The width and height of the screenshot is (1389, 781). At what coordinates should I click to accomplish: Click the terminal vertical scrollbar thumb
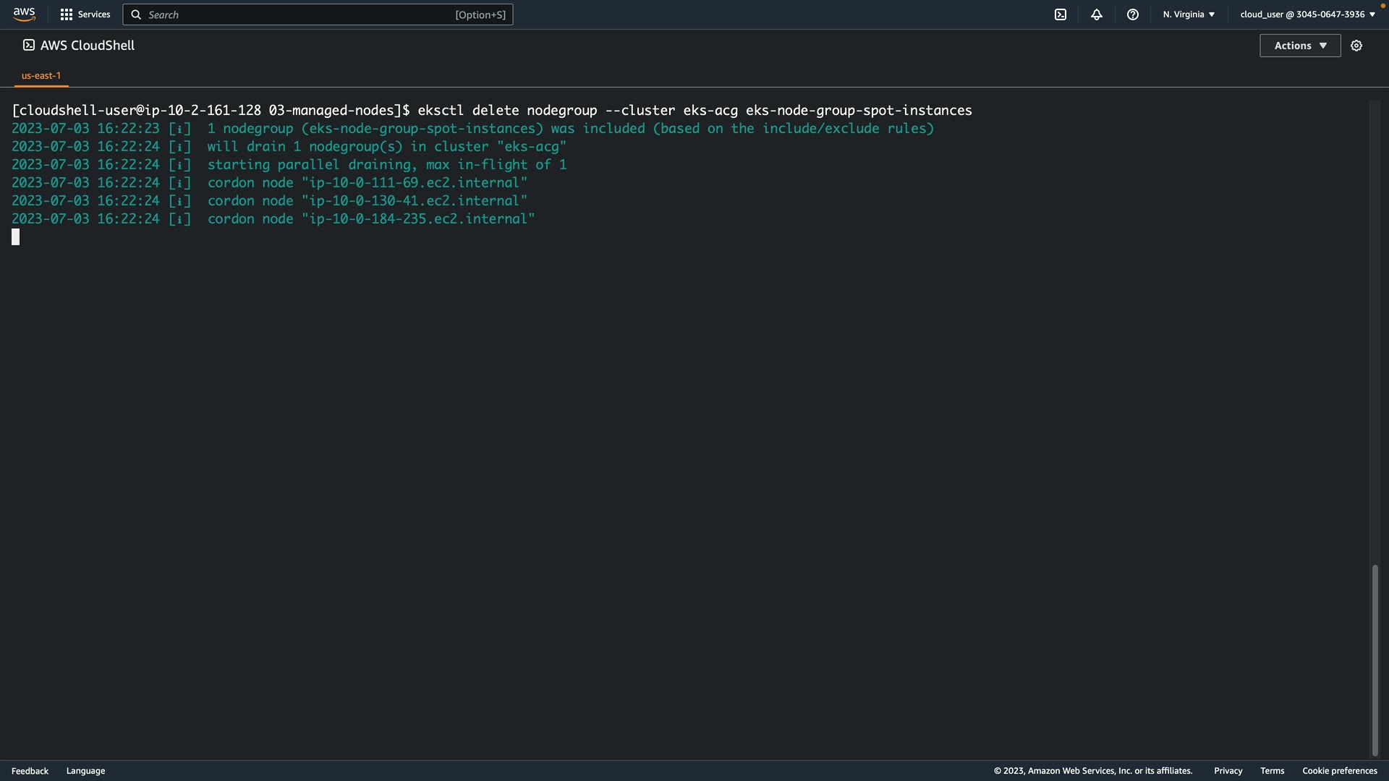click(x=1375, y=660)
